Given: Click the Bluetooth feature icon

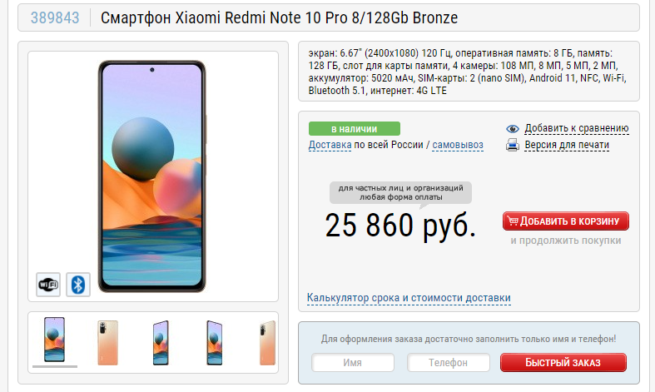Looking at the screenshot, I should tap(78, 285).
